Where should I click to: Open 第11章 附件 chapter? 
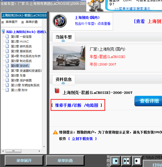click(19, 90)
